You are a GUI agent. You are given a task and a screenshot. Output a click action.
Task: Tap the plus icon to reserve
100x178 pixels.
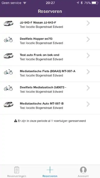(50, 170)
